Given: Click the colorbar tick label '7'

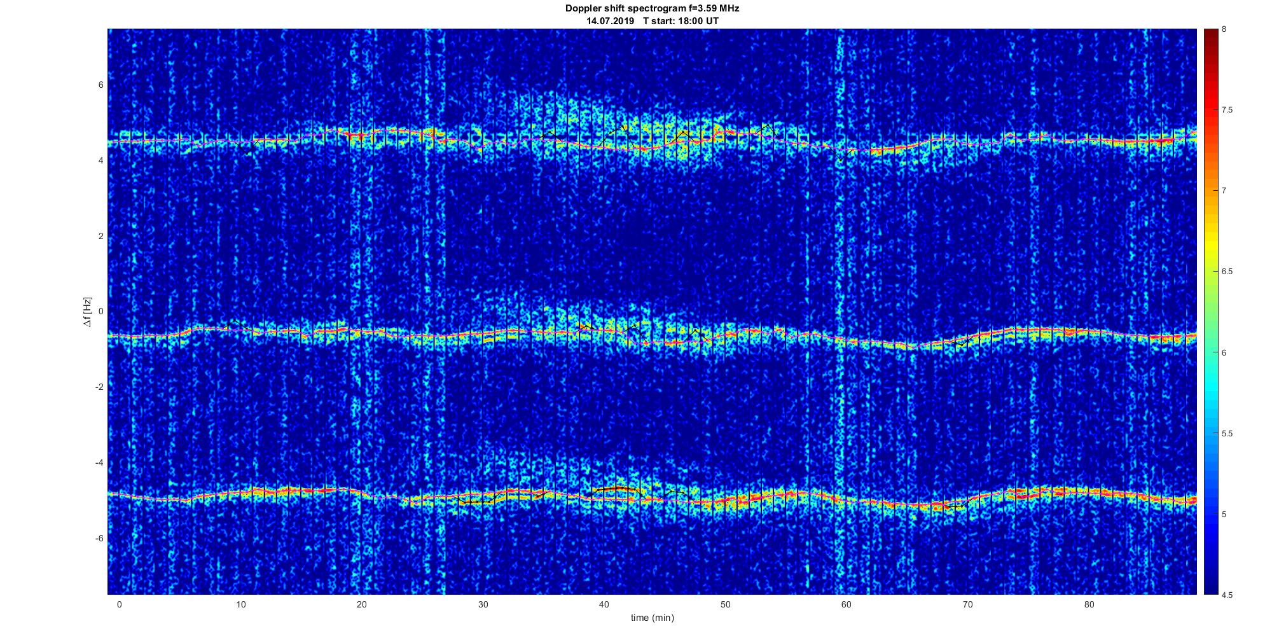Looking at the screenshot, I should click(1224, 191).
